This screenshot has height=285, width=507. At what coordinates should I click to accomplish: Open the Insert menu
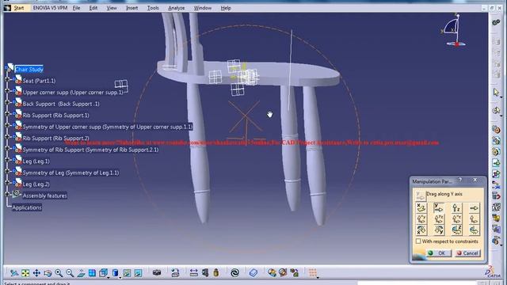pos(132,8)
